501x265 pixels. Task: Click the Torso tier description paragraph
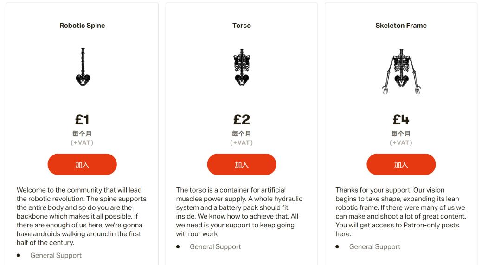[239, 212]
